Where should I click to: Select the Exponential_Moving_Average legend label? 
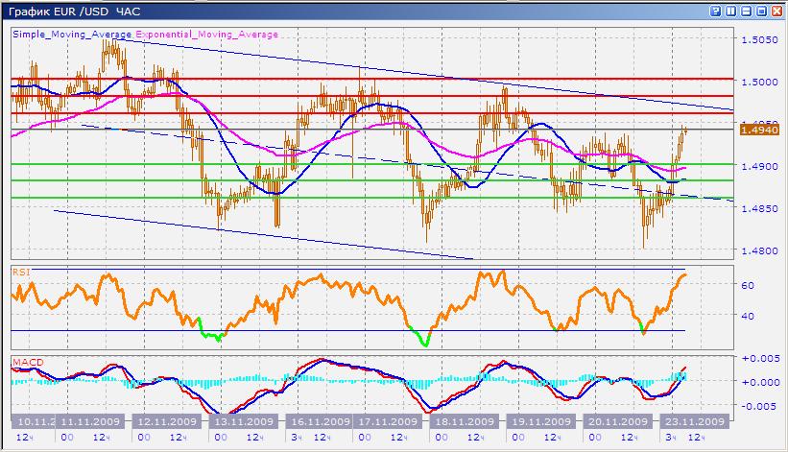click(x=207, y=34)
